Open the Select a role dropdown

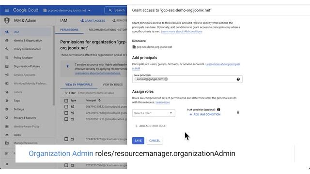[154, 113]
